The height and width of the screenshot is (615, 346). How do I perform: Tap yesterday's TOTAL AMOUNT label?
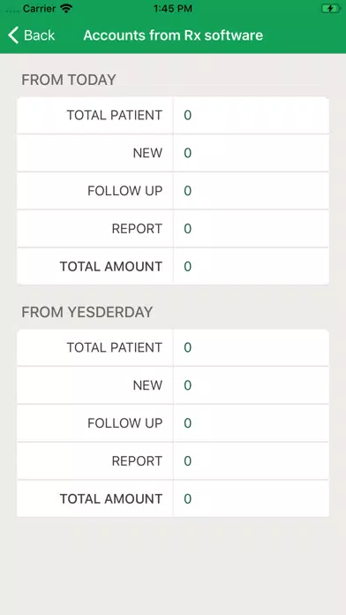111,499
